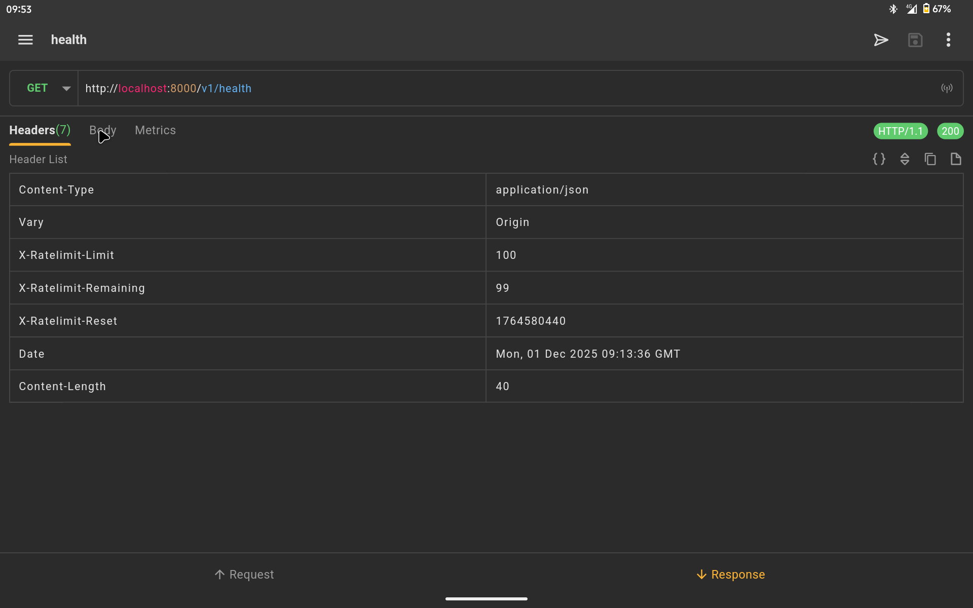This screenshot has height=608, width=973.
Task: Click the X-Ratelimit-Reset value 1764580440
Action: click(531, 321)
